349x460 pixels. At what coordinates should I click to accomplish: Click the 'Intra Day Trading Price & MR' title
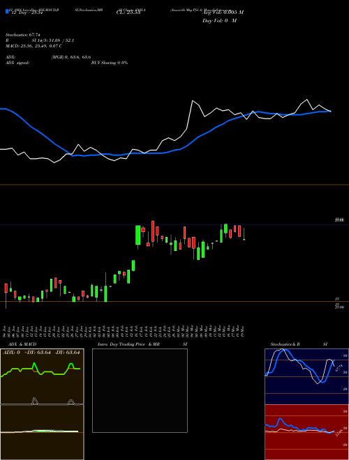[x=128, y=344]
